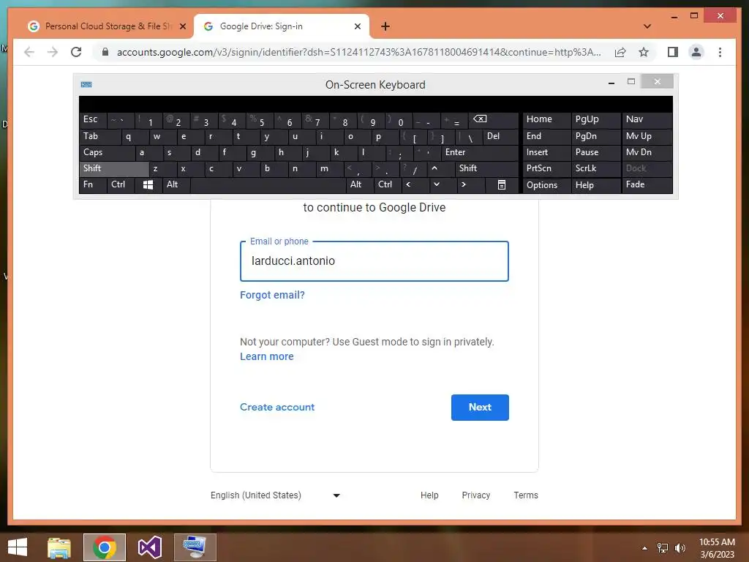This screenshot has height=562, width=749.
Task: Tap the Del key on keyboard
Action: (x=500, y=136)
